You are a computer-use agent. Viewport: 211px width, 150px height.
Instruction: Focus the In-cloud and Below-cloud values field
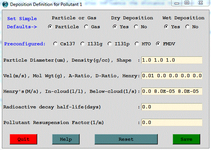point(172,91)
